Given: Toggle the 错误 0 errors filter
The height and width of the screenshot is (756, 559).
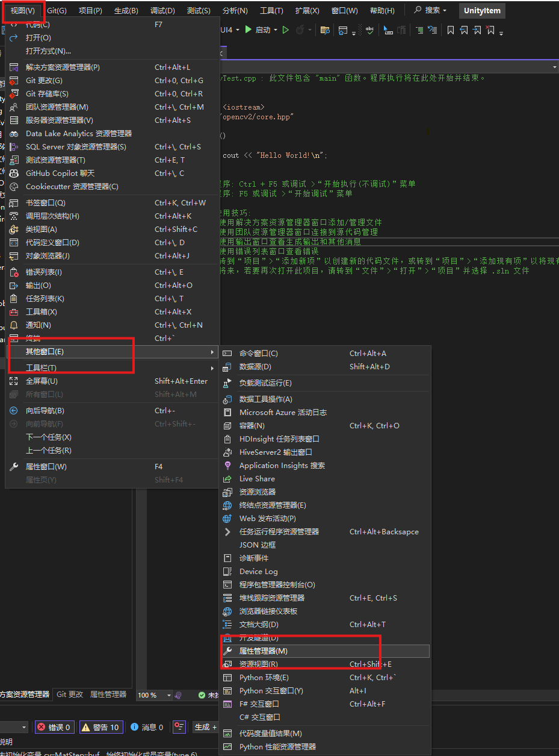Looking at the screenshot, I should click(54, 727).
